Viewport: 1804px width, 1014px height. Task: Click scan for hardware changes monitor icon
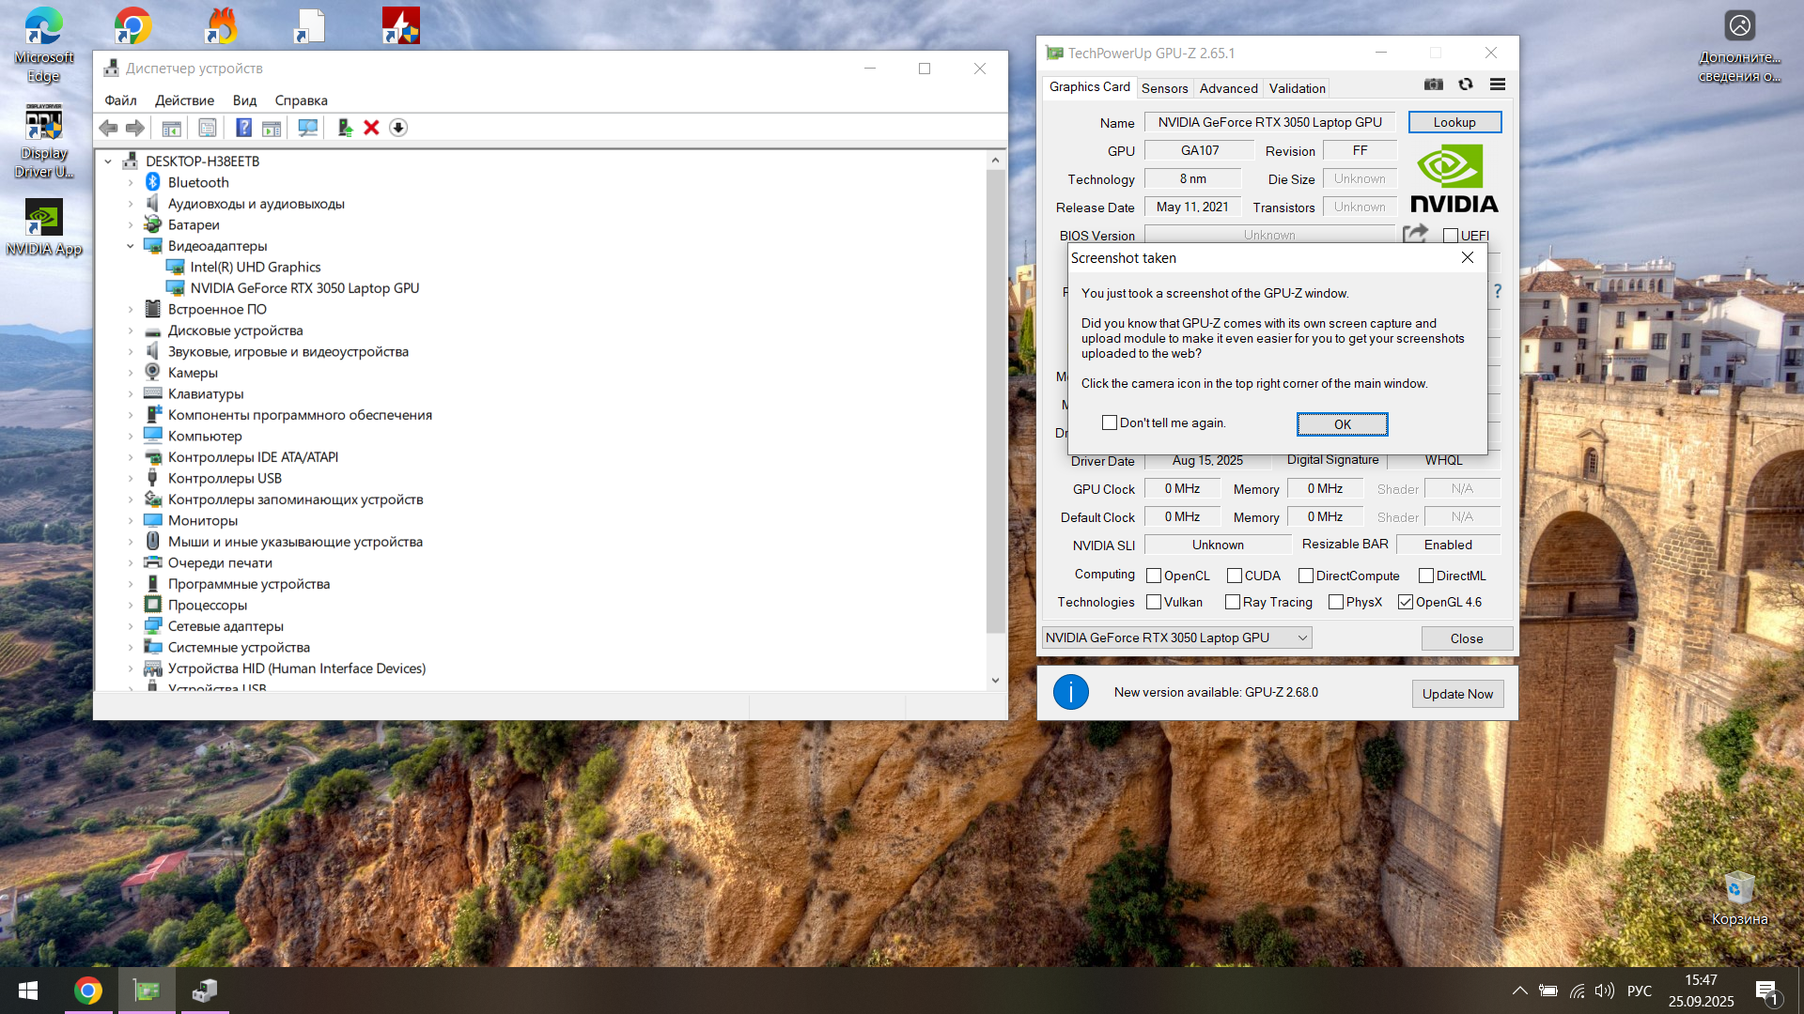pos(307,128)
